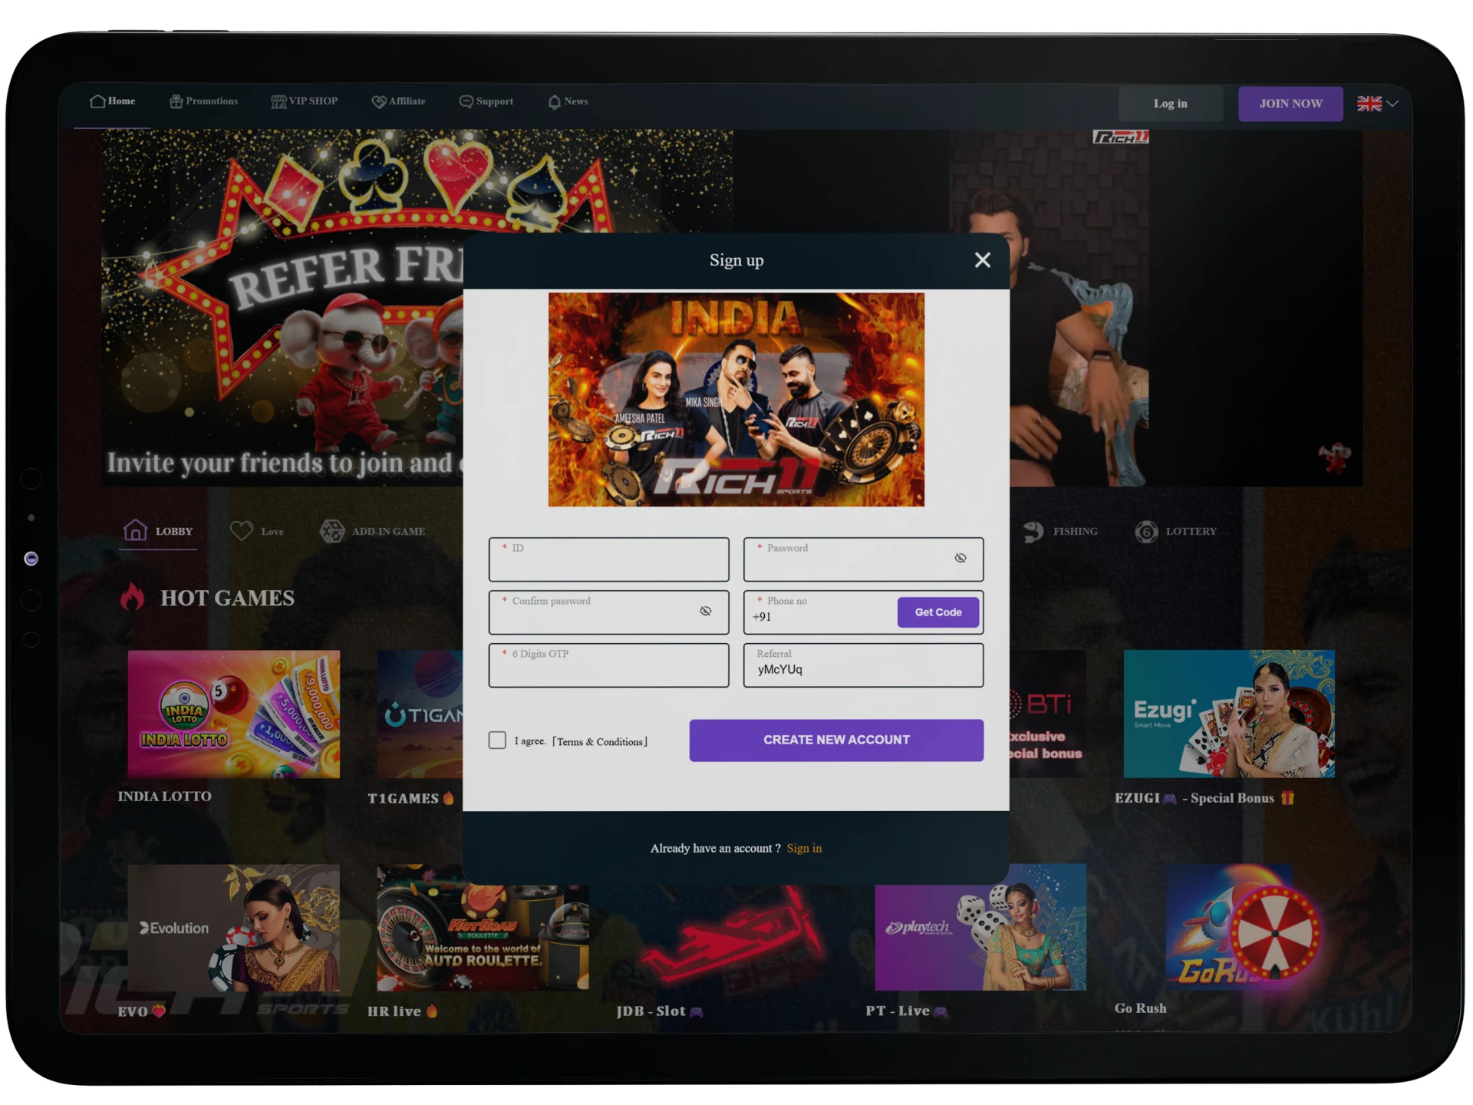Open the VIP SHOP menu item
Viewport: 1473px width, 1105px height.
point(305,101)
